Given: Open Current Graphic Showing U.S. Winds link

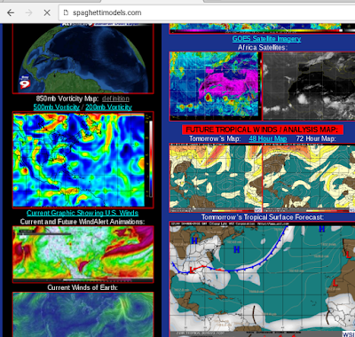Looking at the screenshot, I should tap(83, 213).
